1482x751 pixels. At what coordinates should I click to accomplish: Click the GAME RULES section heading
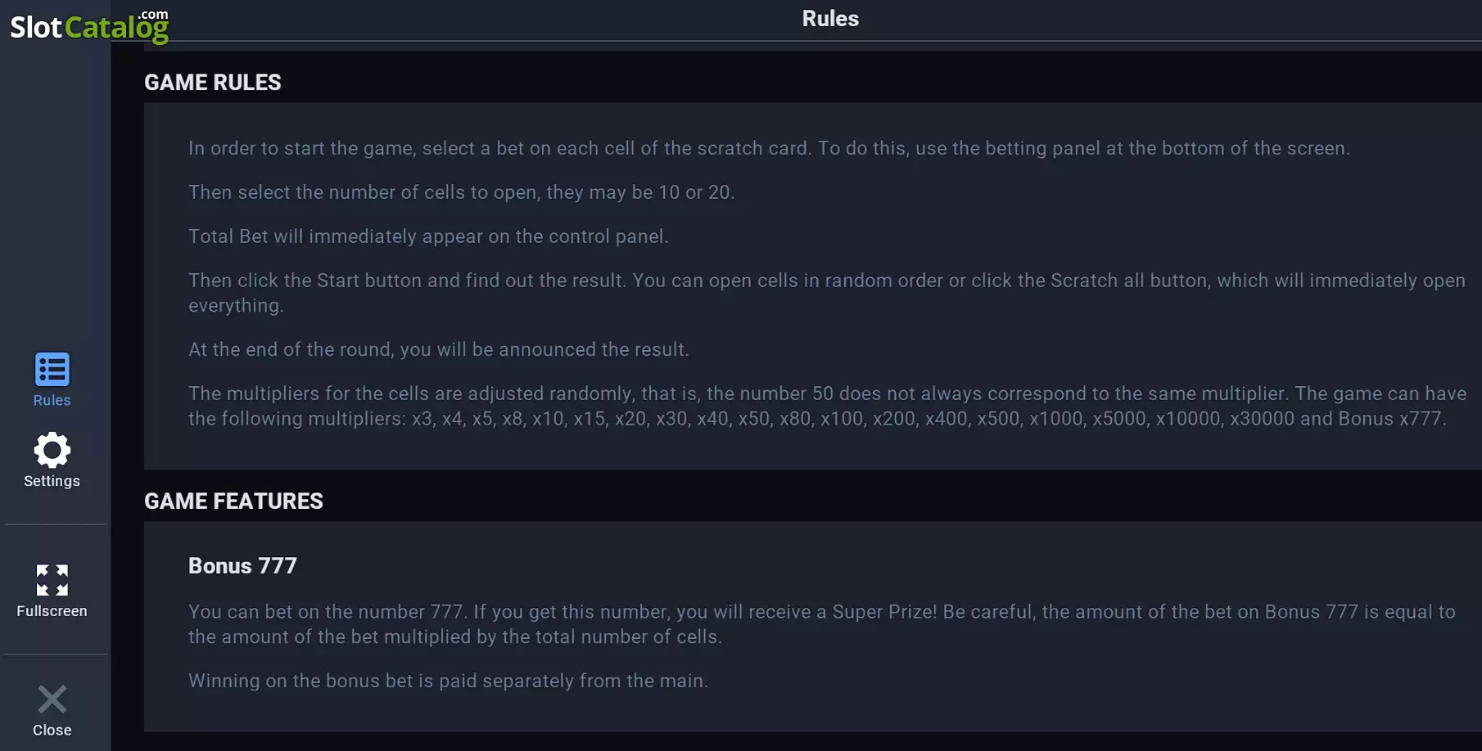(x=213, y=83)
